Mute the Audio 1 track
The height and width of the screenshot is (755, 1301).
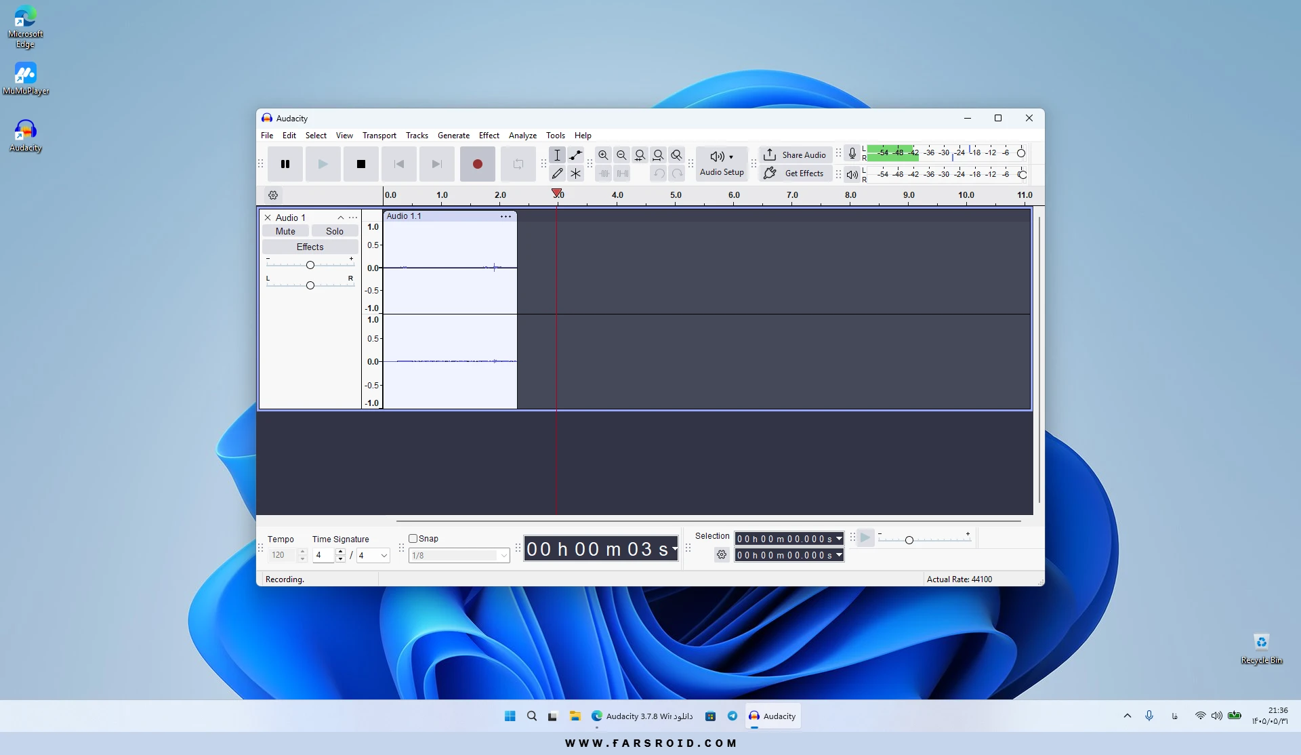285,231
